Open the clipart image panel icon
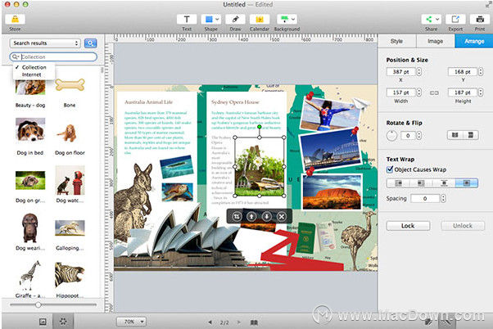This screenshot has width=493, height=329. [x=43, y=322]
